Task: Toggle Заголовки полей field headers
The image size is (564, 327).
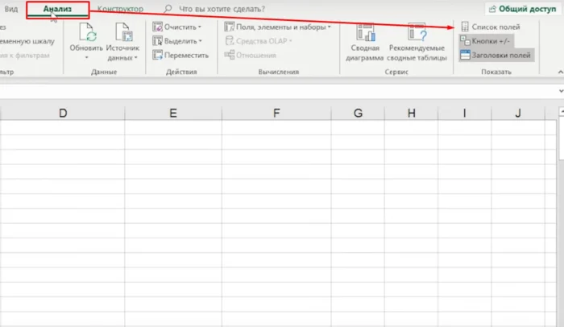Action: coord(495,55)
